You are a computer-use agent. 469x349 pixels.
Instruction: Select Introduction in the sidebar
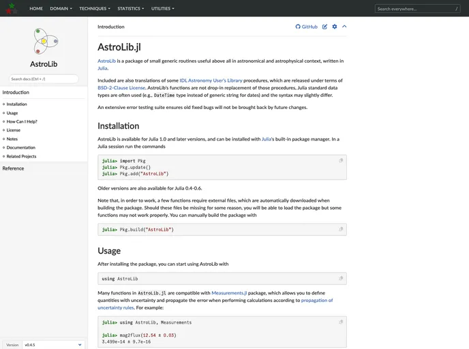point(16,93)
